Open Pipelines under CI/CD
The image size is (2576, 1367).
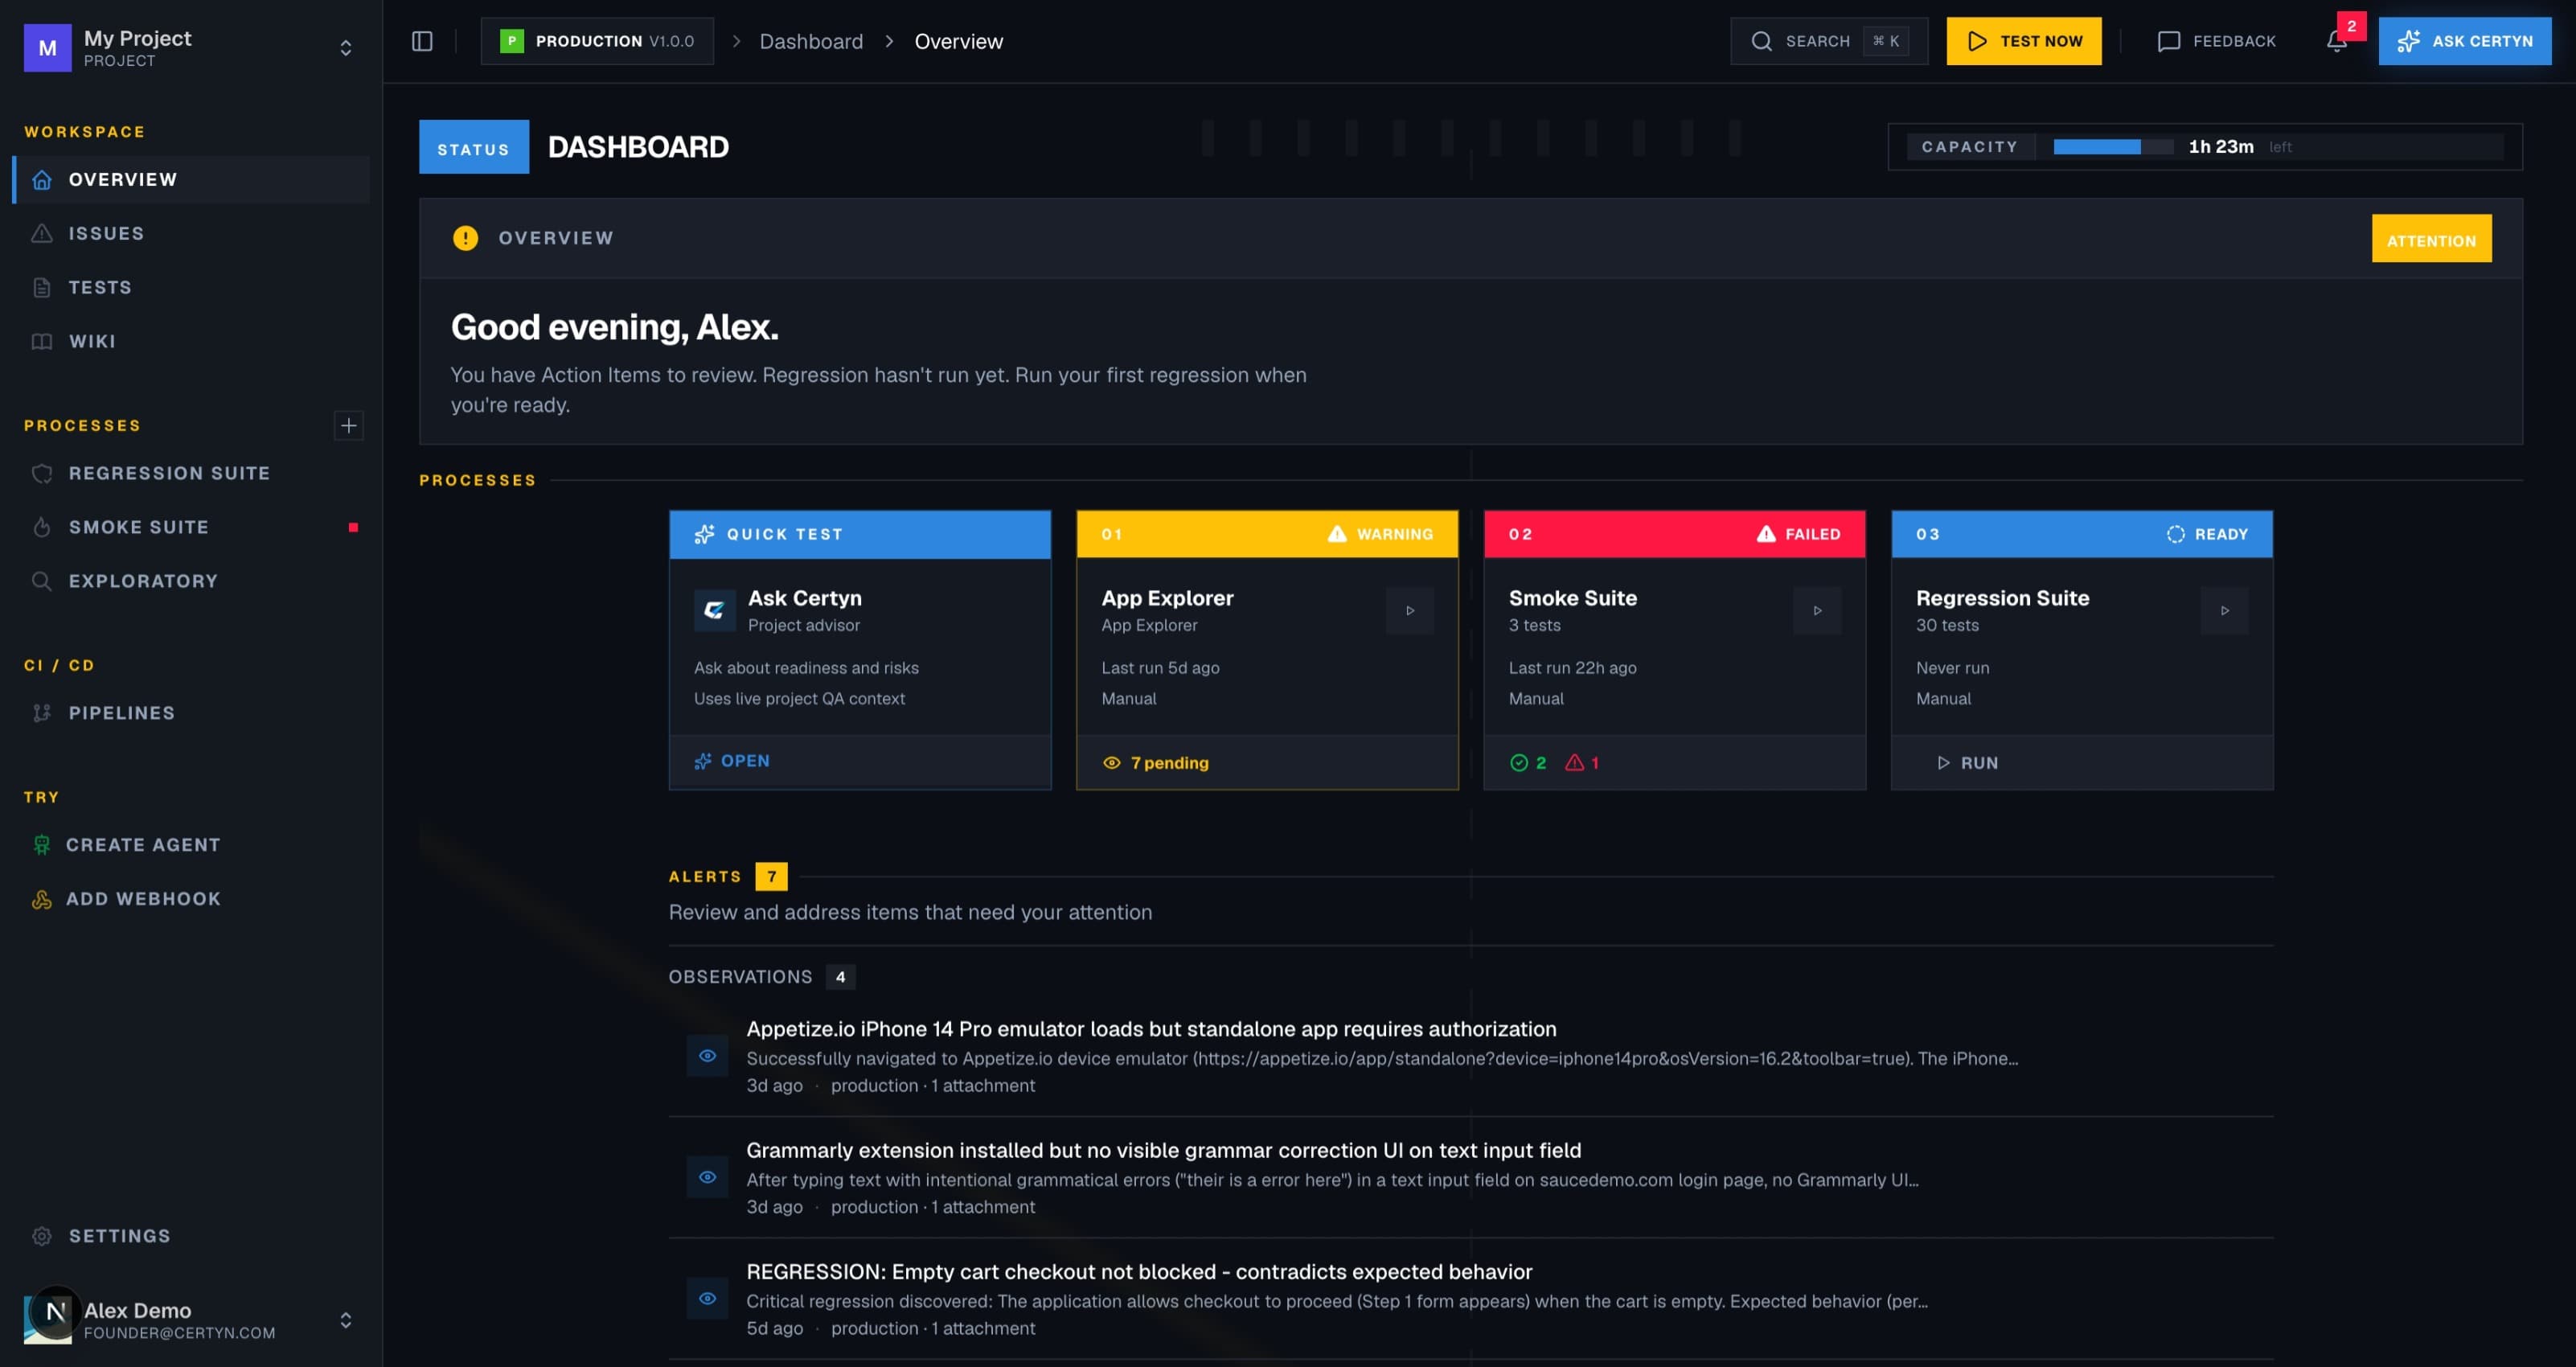pyautogui.click(x=121, y=713)
